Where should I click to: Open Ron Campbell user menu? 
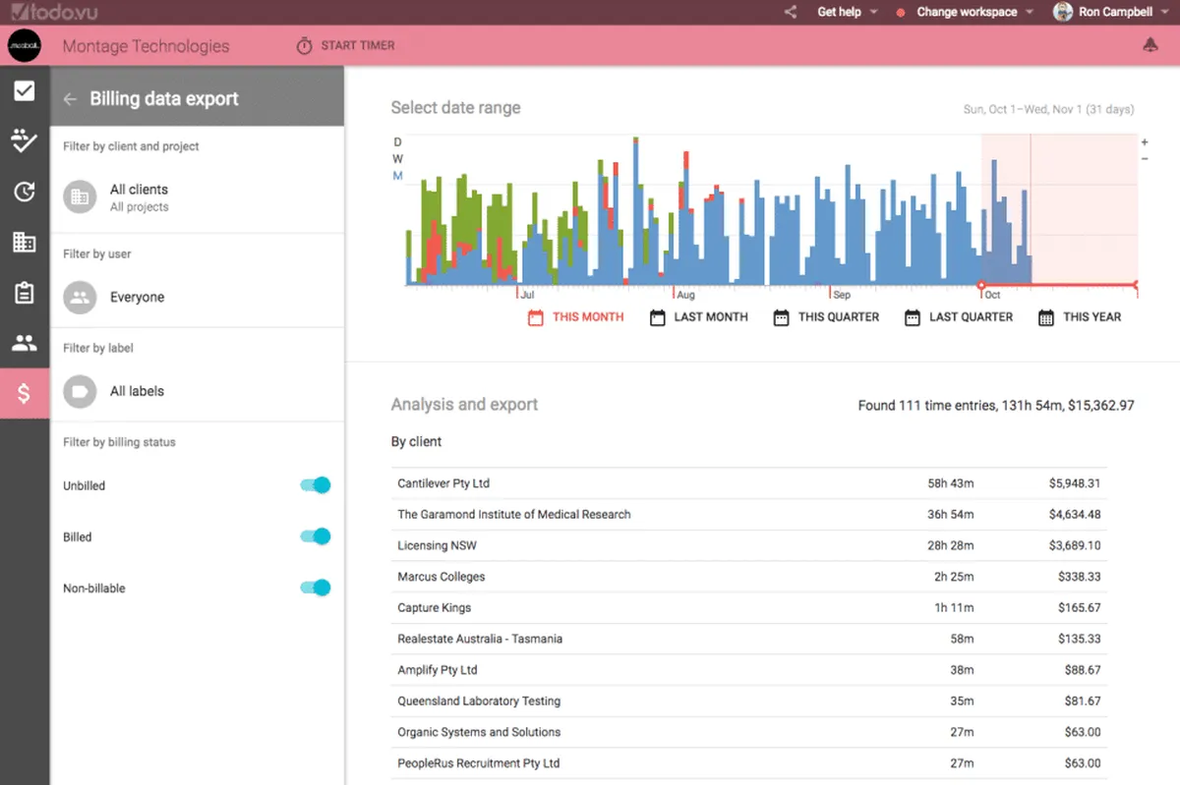1113,12
